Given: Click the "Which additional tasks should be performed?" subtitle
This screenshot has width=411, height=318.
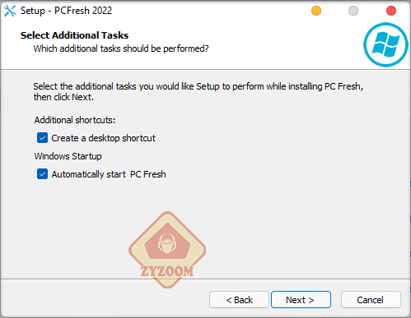Looking at the screenshot, I should pyautogui.click(x=121, y=48).
